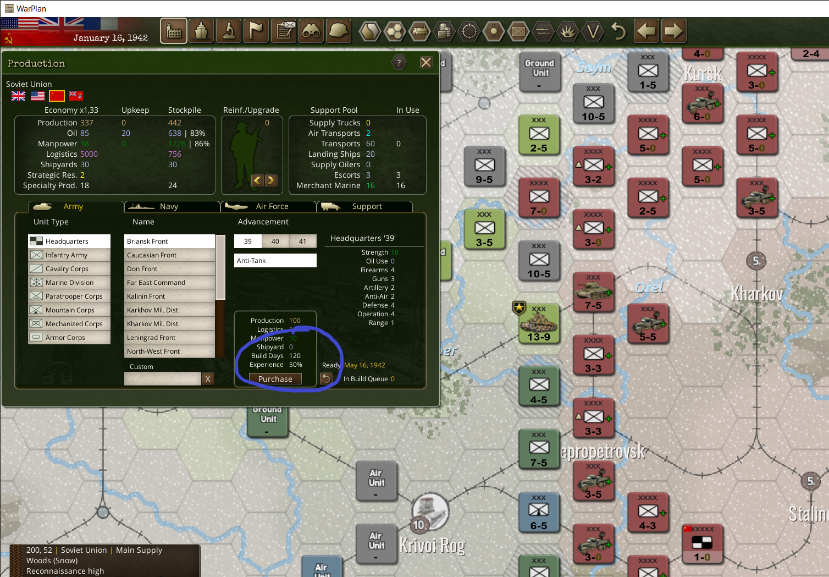Viewport: 829px width, 577px height.
Task: Choose Caucasian Front name
Action: point(169,255)
